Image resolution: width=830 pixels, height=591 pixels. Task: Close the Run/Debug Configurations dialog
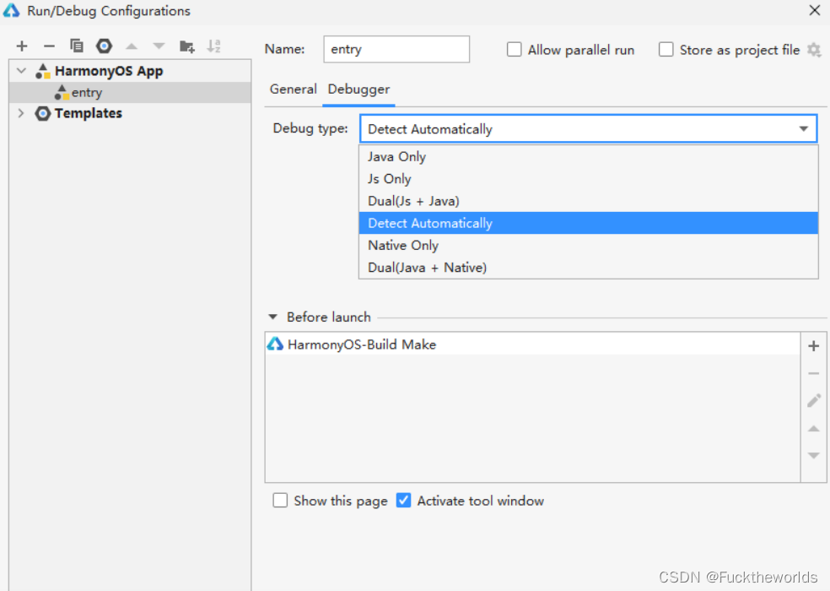click(815, 11)
